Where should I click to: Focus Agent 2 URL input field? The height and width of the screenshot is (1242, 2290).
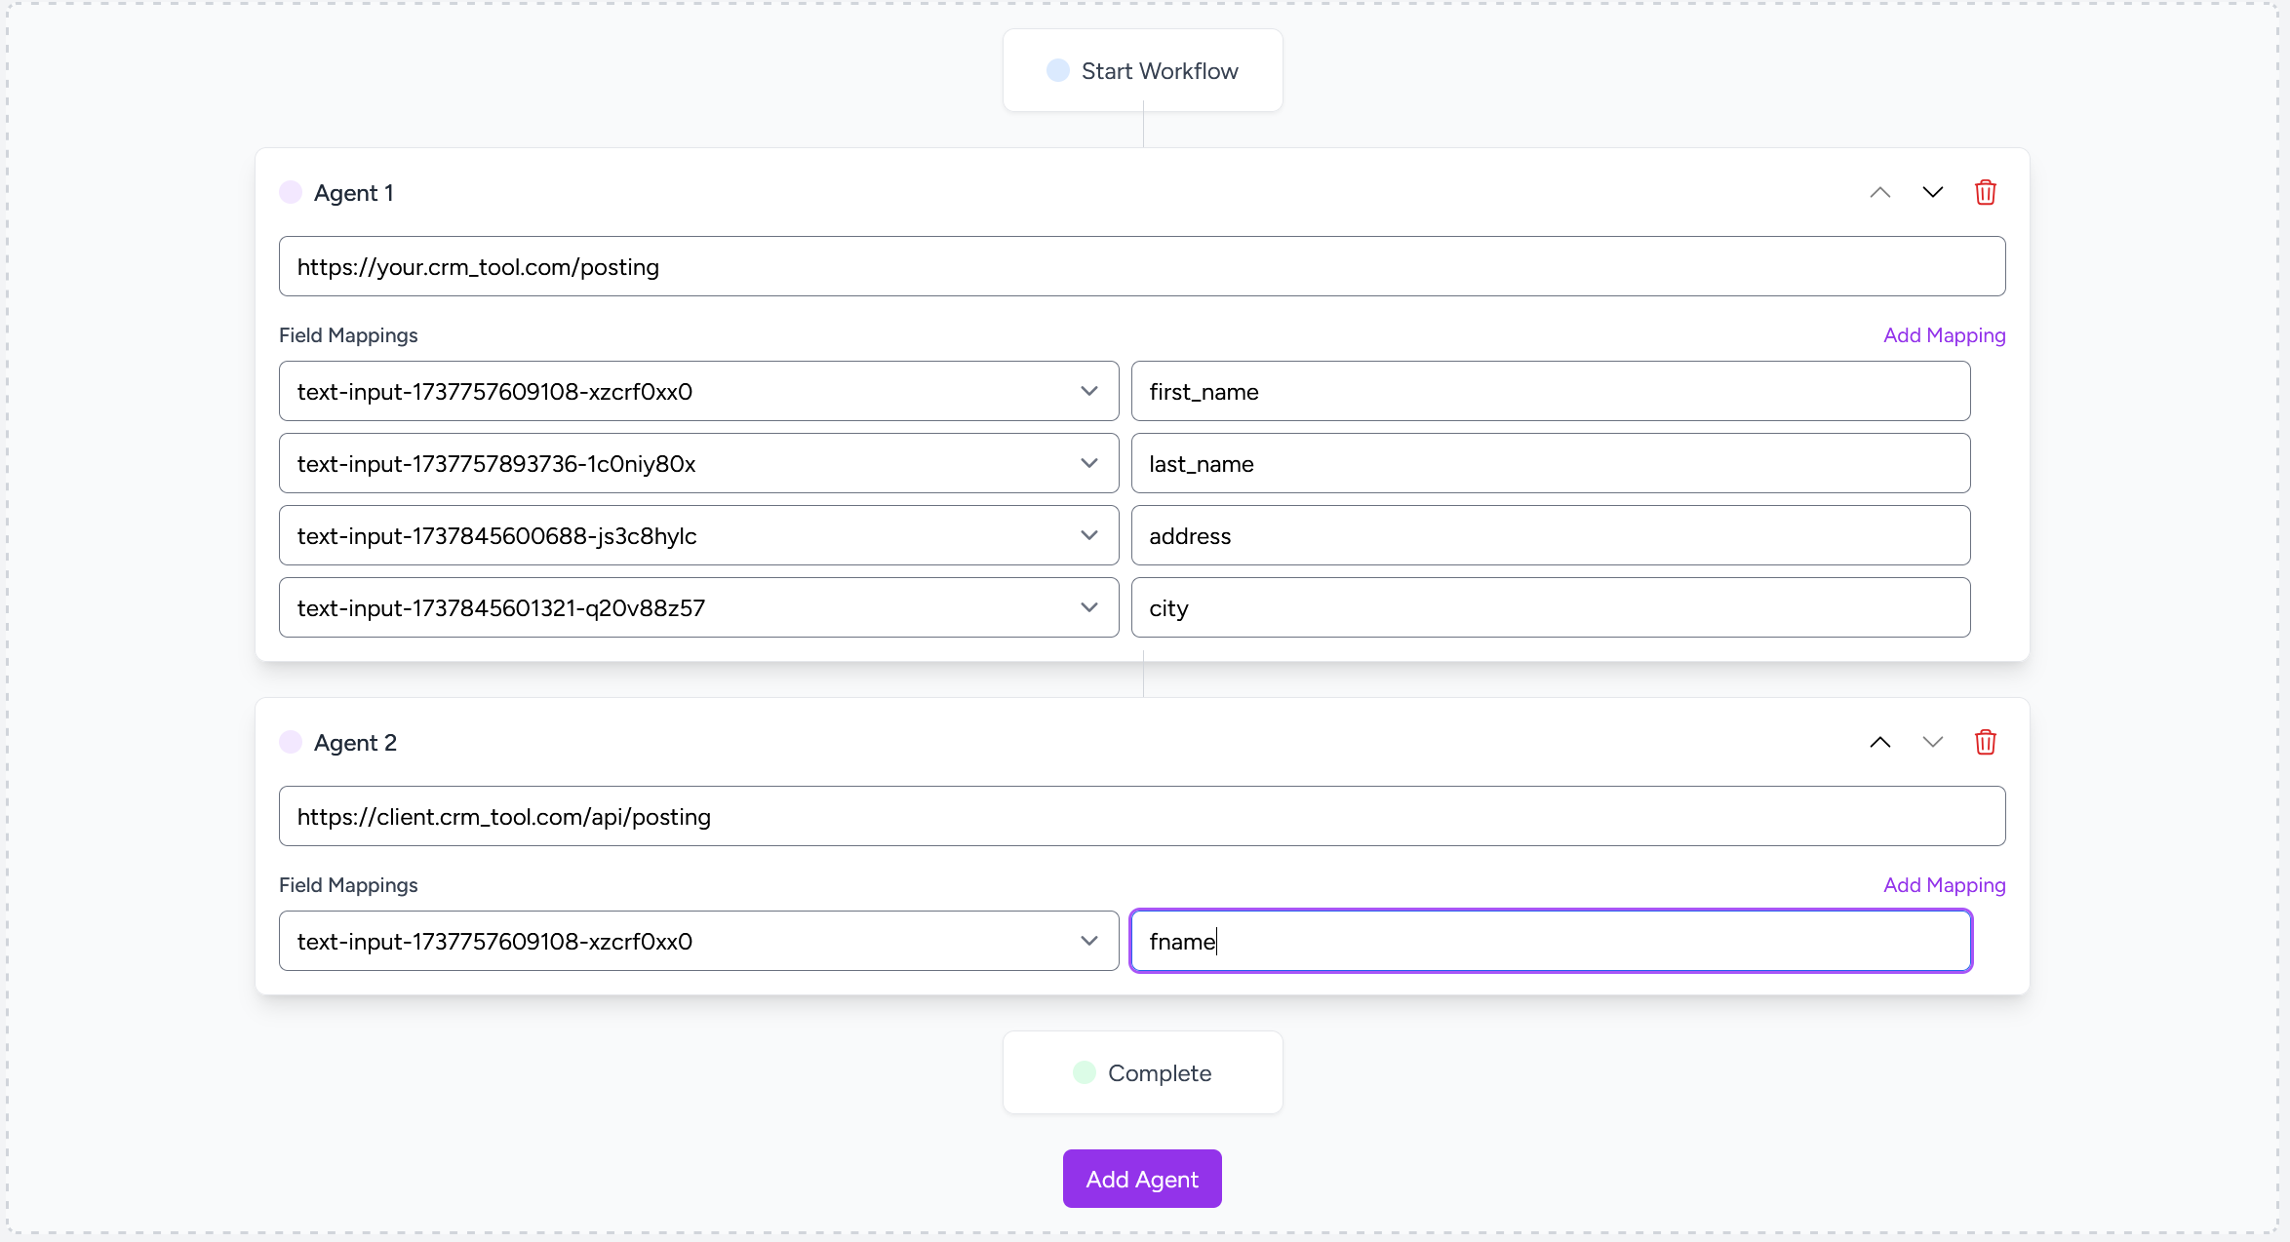(x=1141, y=816)
